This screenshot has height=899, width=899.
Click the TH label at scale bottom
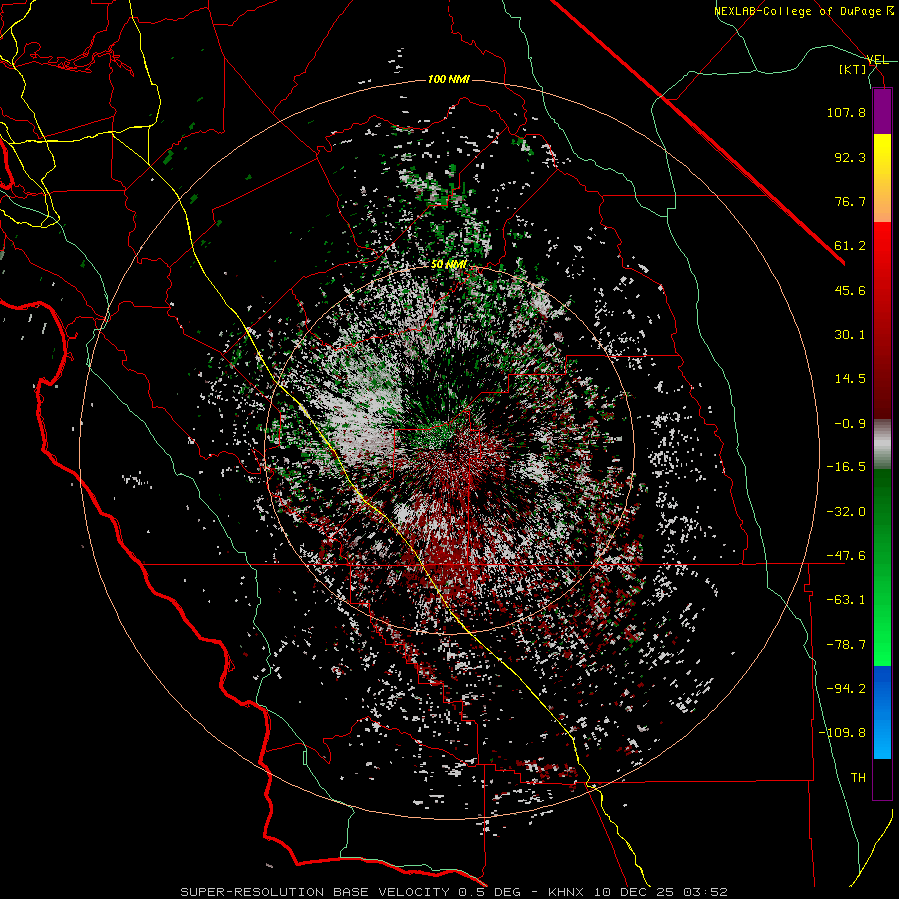pos(858,777)
